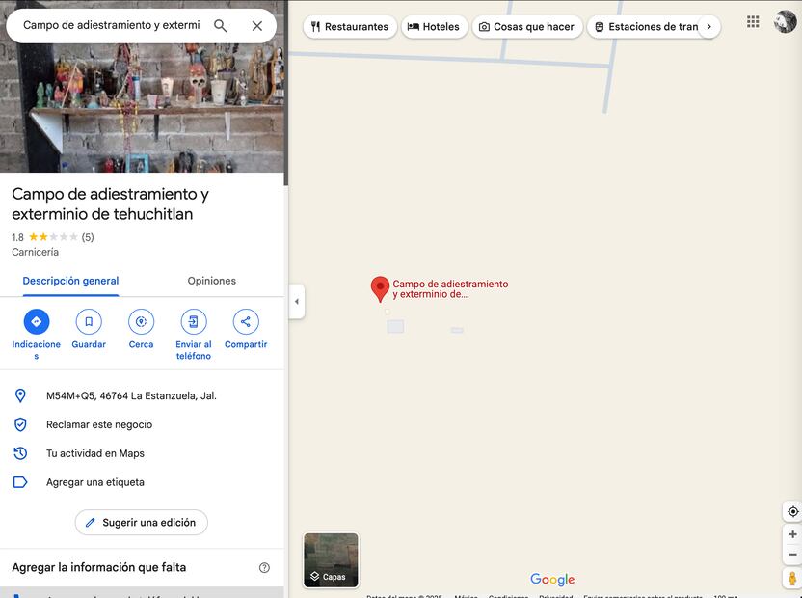Click the Compartir share icon
The width and height of the screenshot is (802, 598).
[246, 322]
